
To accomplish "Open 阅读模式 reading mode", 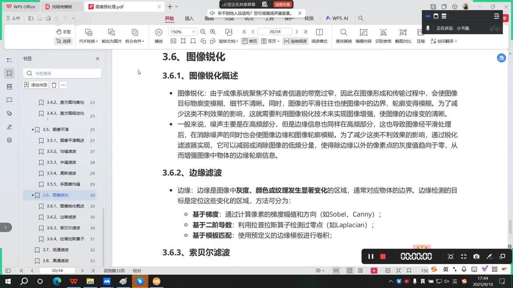I will tap(319, 36).
